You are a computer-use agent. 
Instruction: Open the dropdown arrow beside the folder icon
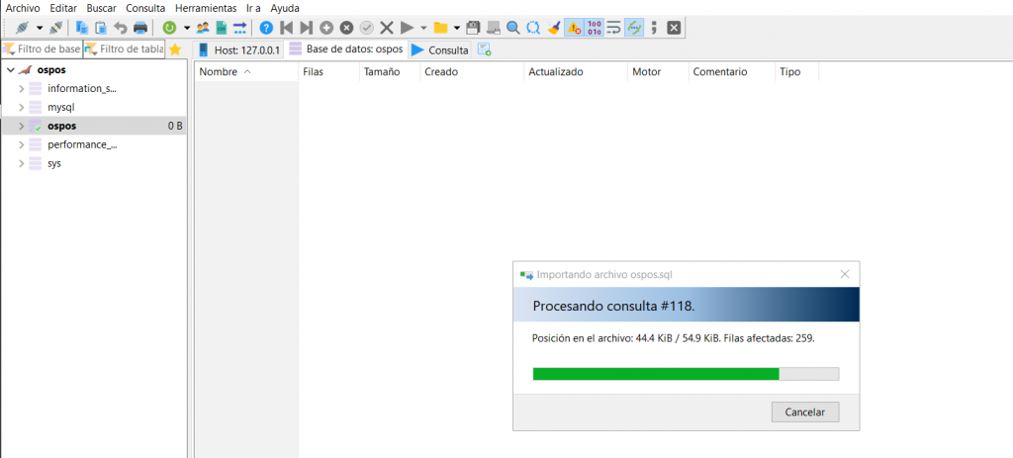click(x=456, y=28)
